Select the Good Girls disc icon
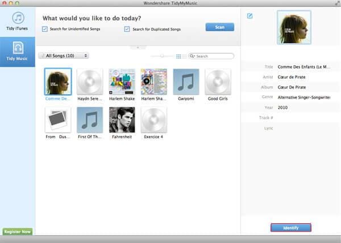 (x=218, y=82)
